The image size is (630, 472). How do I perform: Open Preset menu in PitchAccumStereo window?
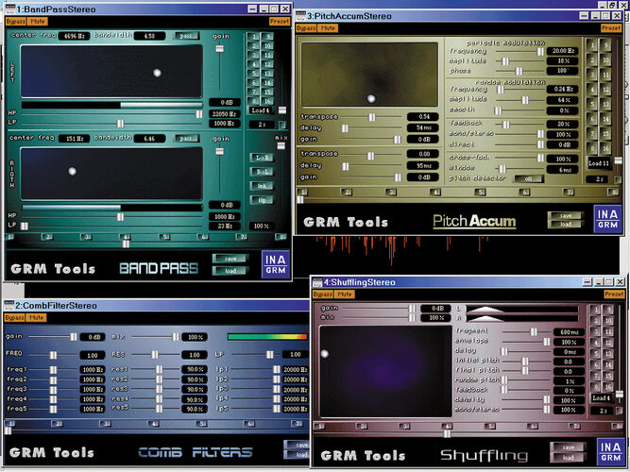[x=611, y=28]
